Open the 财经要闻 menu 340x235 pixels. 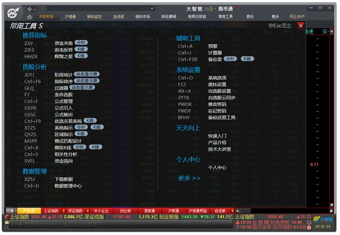tap(169, 17)
